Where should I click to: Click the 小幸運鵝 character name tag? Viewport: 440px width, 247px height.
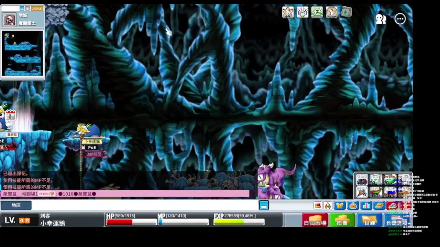[x=92, y=141]
